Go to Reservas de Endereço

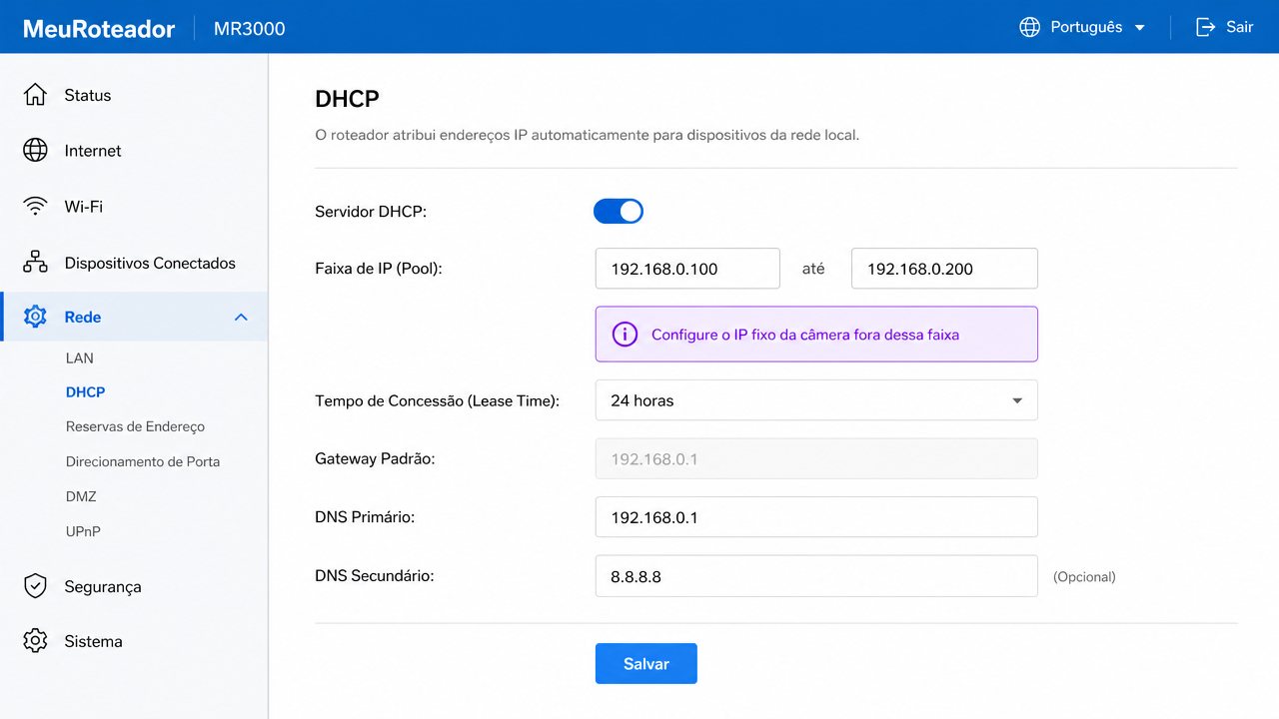click(135, 426)
